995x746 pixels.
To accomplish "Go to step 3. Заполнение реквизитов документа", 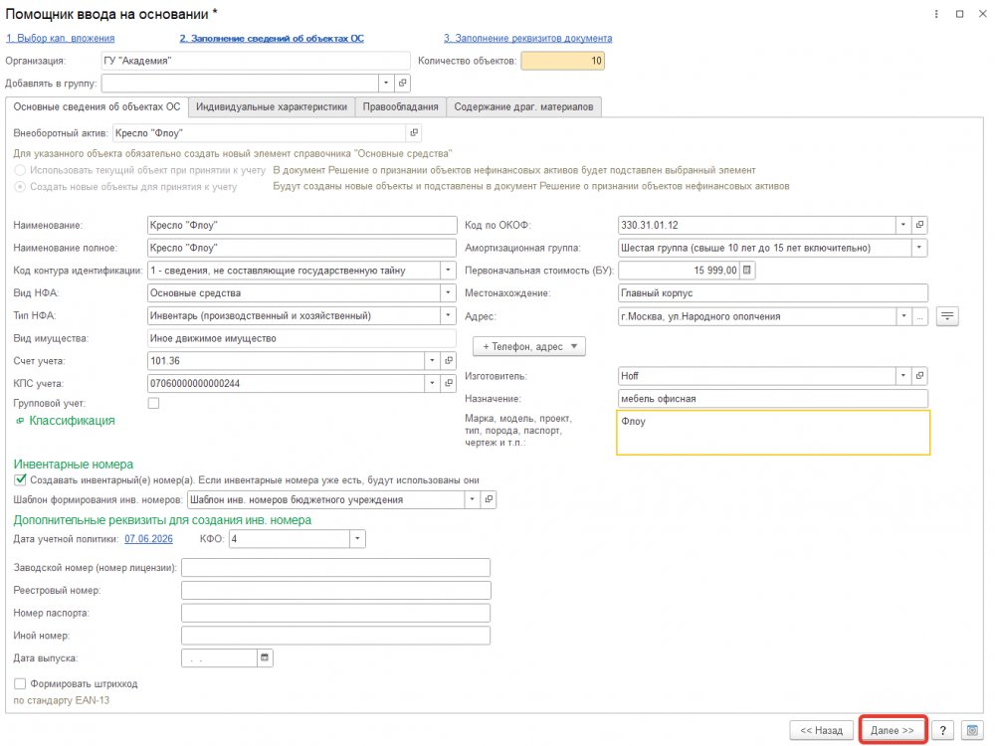I will pos(528,38).
